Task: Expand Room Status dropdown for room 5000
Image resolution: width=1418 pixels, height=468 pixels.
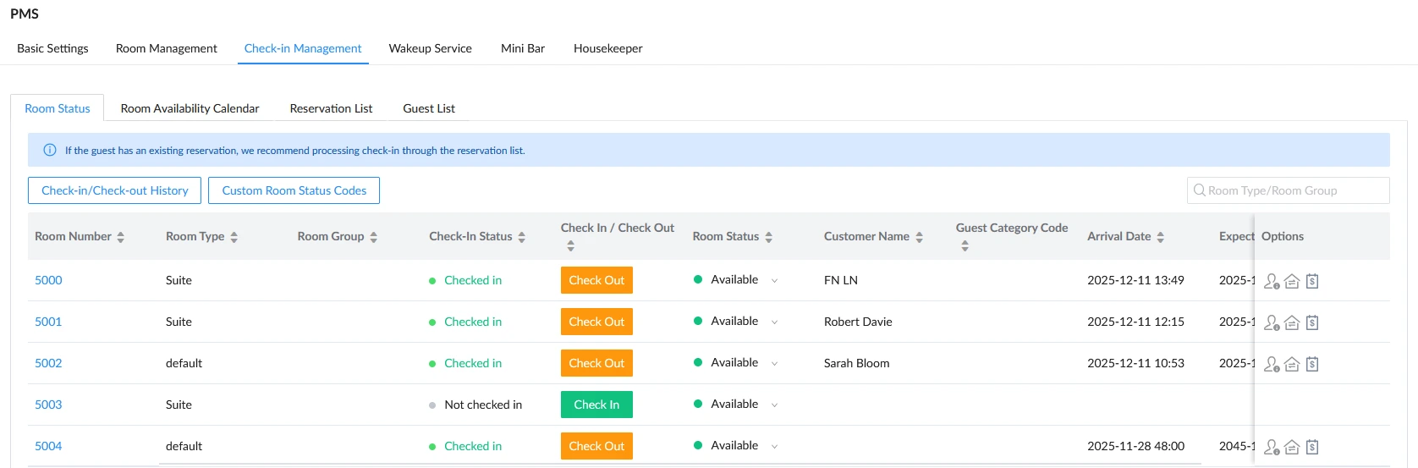Action: [x=774, y=281]
